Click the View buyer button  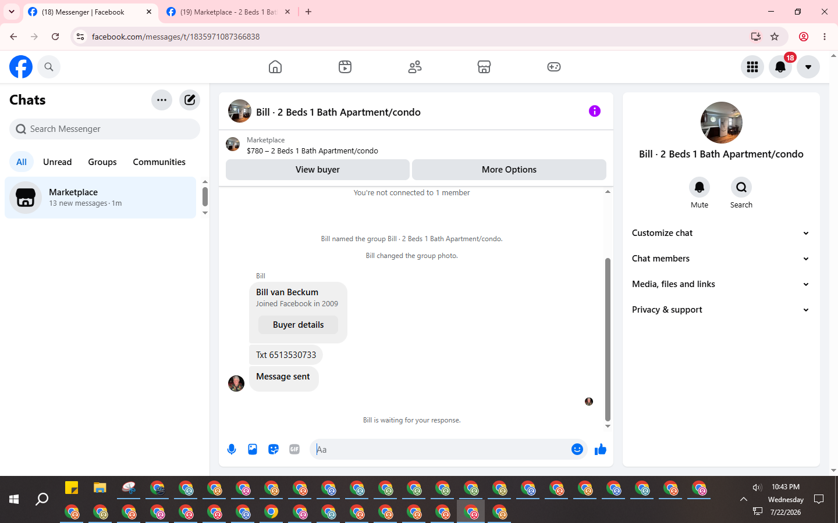(318, 170)
